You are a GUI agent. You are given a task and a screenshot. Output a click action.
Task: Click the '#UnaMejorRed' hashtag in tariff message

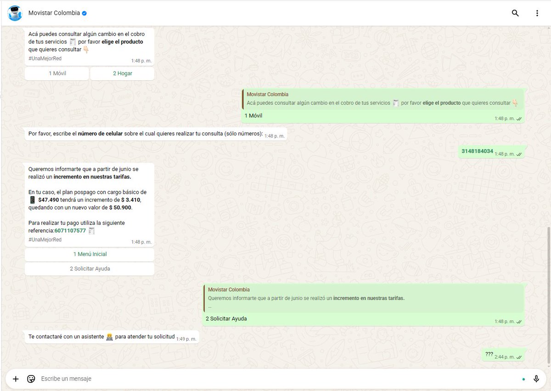[45, 240]
